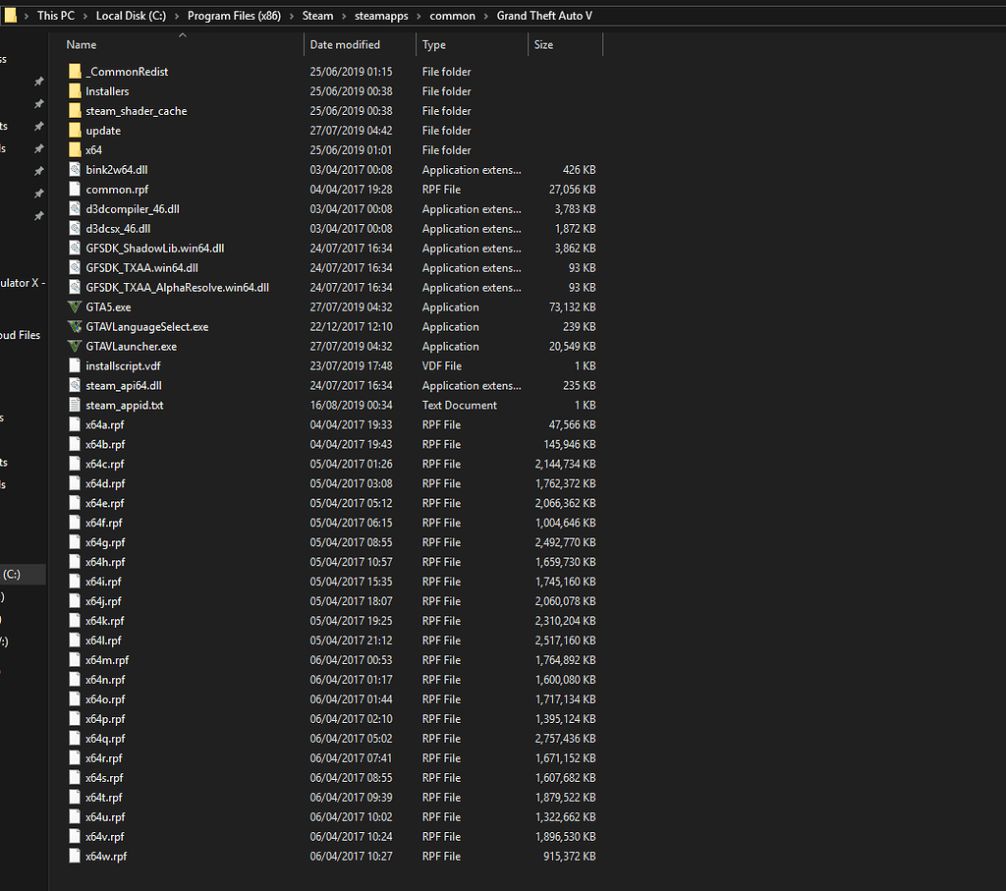Image resolution: width=1006 pixels, height=891 pixels.
Task: Select the x64k.rpf file name
Action: pyautogui.click(x=104, y=620)
